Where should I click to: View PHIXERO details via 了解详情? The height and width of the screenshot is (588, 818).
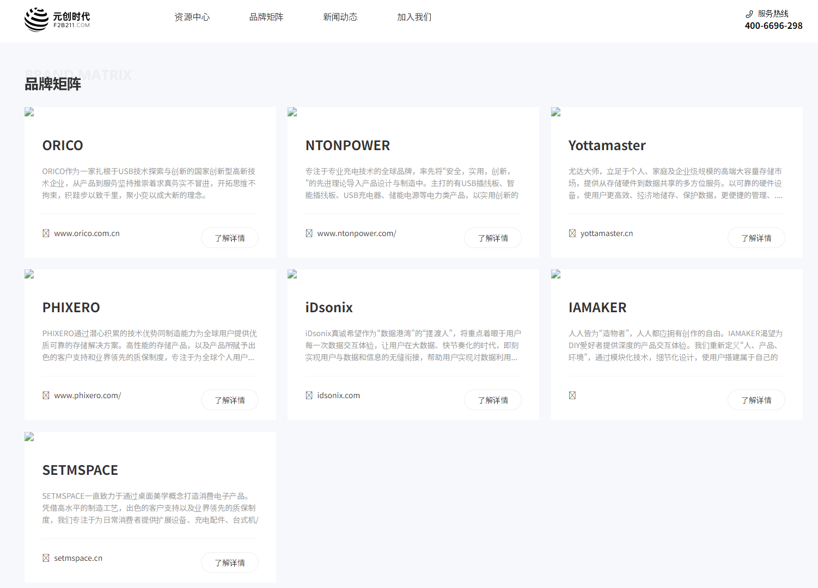point(230,400)
